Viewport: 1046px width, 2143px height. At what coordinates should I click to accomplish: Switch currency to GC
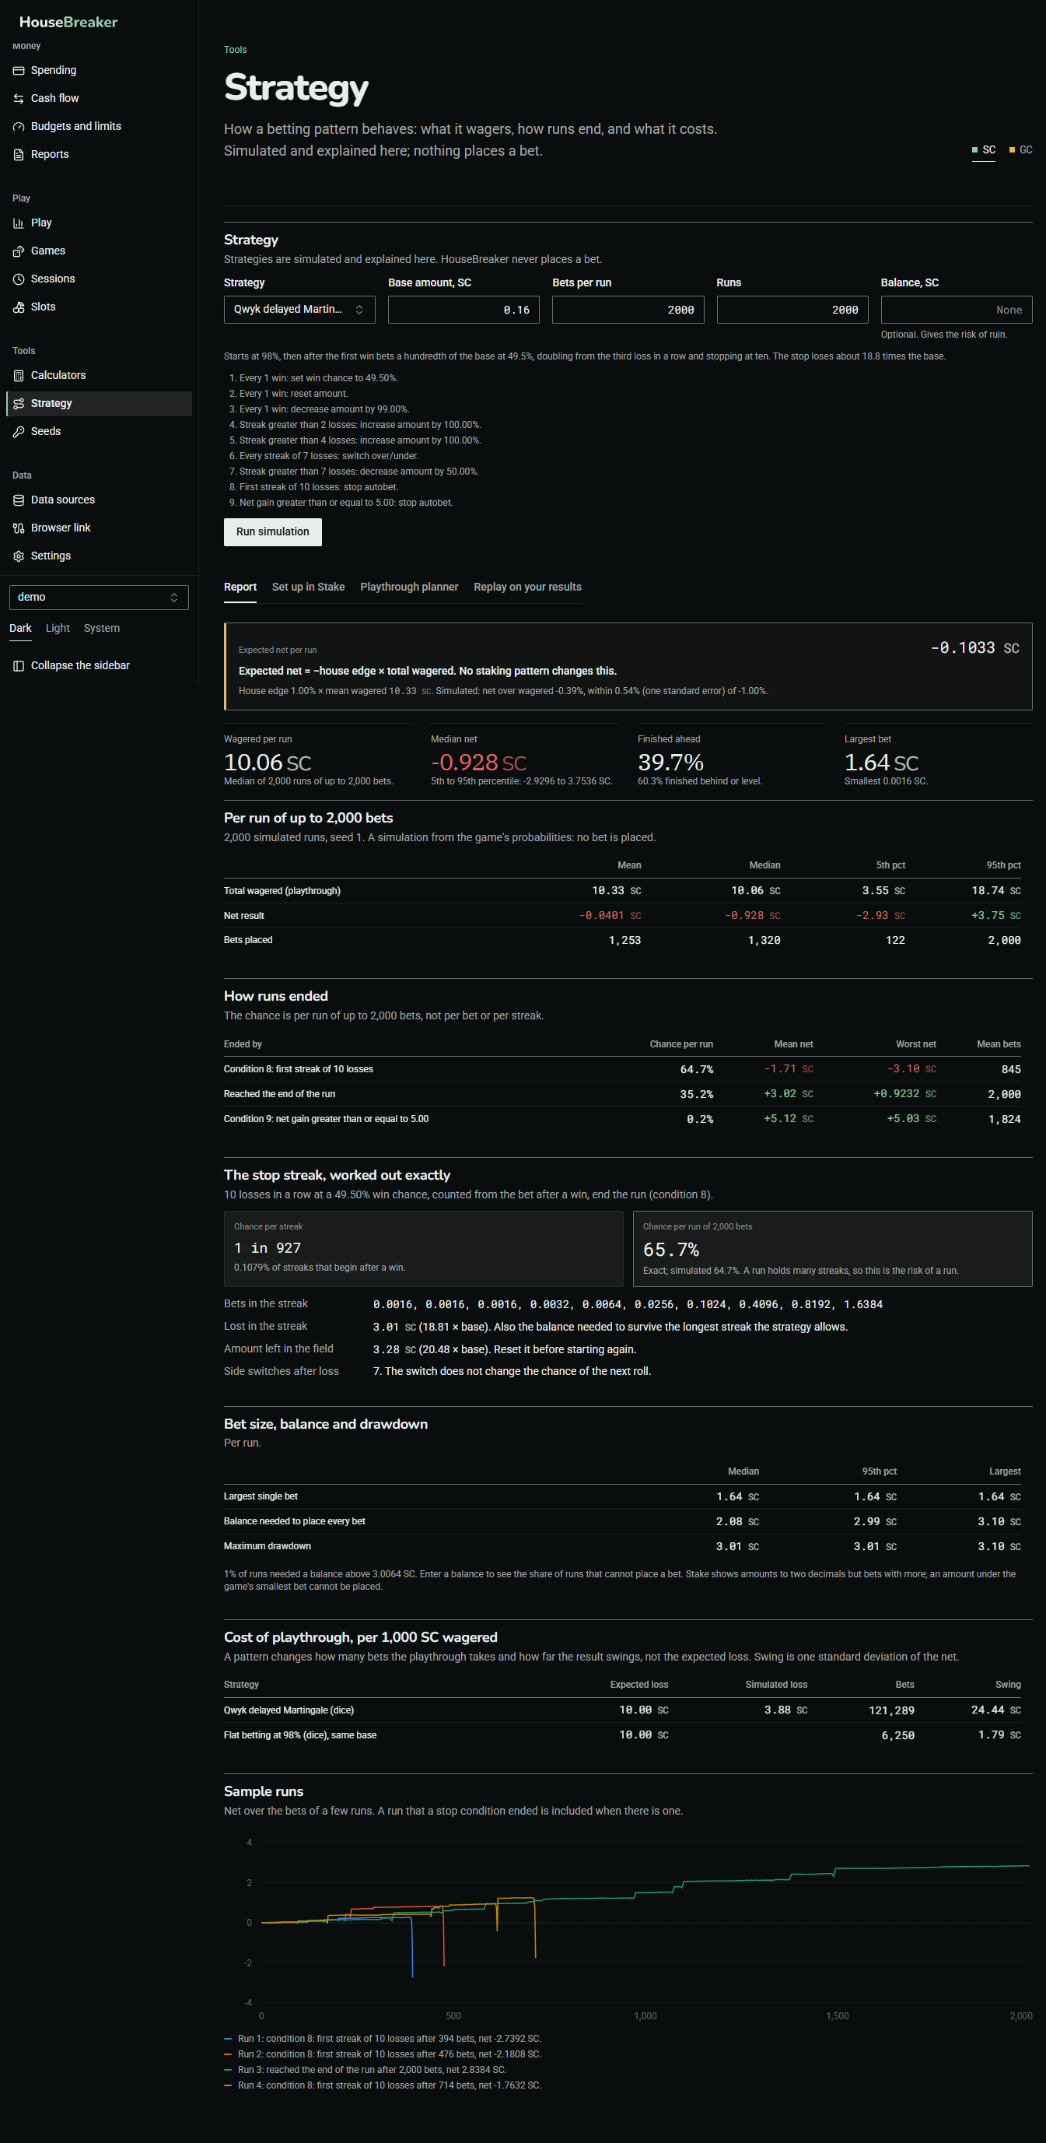point(1020,149)
